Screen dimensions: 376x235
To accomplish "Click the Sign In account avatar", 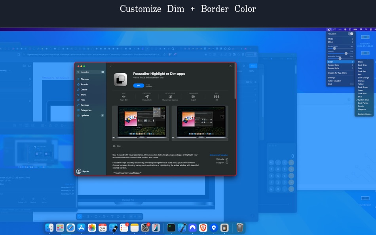I will tap(79, 171).
